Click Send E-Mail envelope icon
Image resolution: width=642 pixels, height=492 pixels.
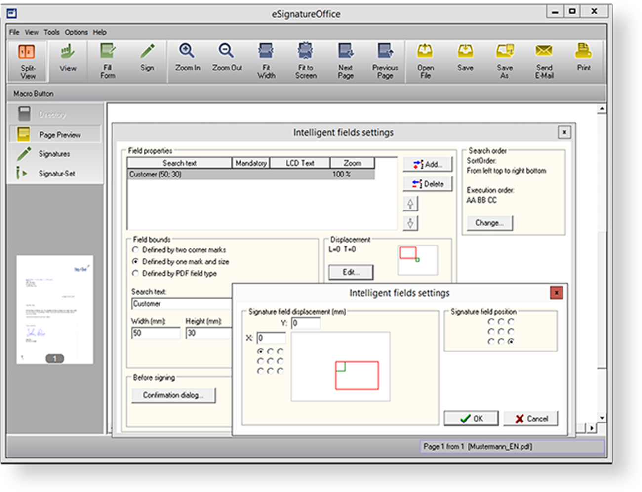[x=544, y=61]
